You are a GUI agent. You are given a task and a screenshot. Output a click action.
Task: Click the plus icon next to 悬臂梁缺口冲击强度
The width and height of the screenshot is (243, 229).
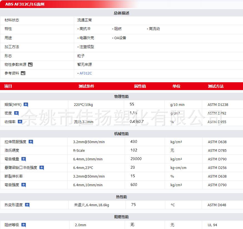[x=42, y=168]
